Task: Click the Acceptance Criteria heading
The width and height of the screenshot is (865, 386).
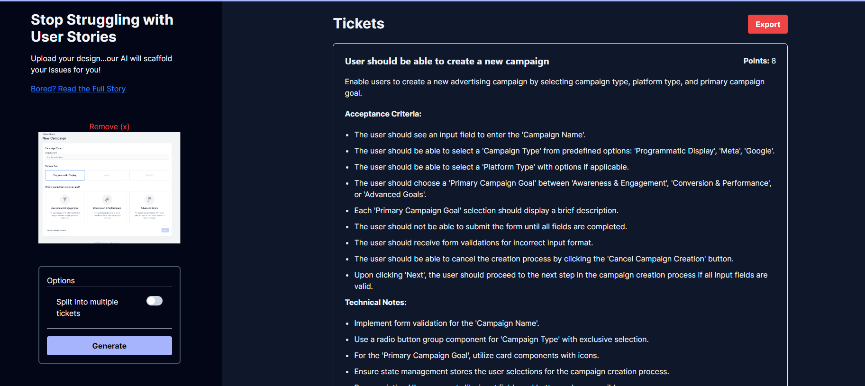Action: [x=383, y=114]
